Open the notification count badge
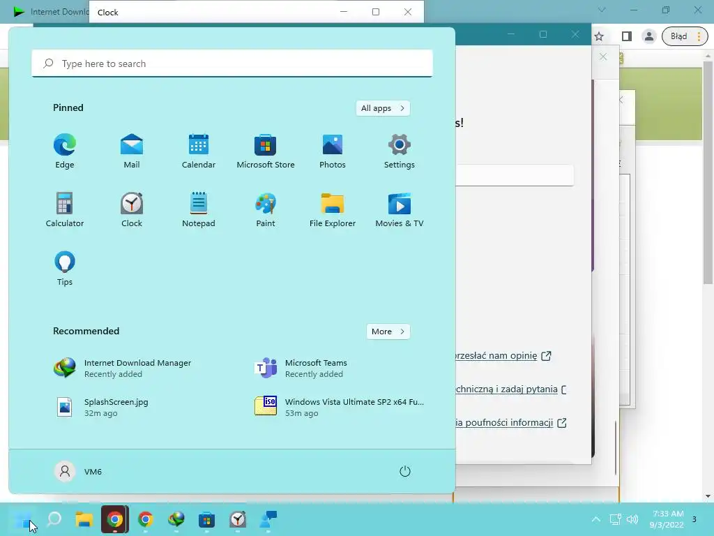 click(x=694, y=519)
